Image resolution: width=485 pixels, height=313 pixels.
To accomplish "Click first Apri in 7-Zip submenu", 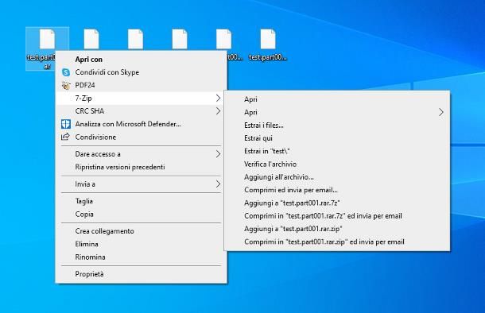I will point(337,99).
